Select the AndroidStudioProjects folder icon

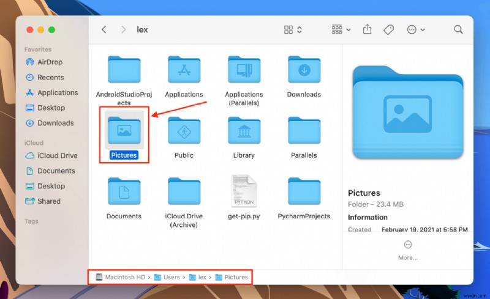pos(124,69)
